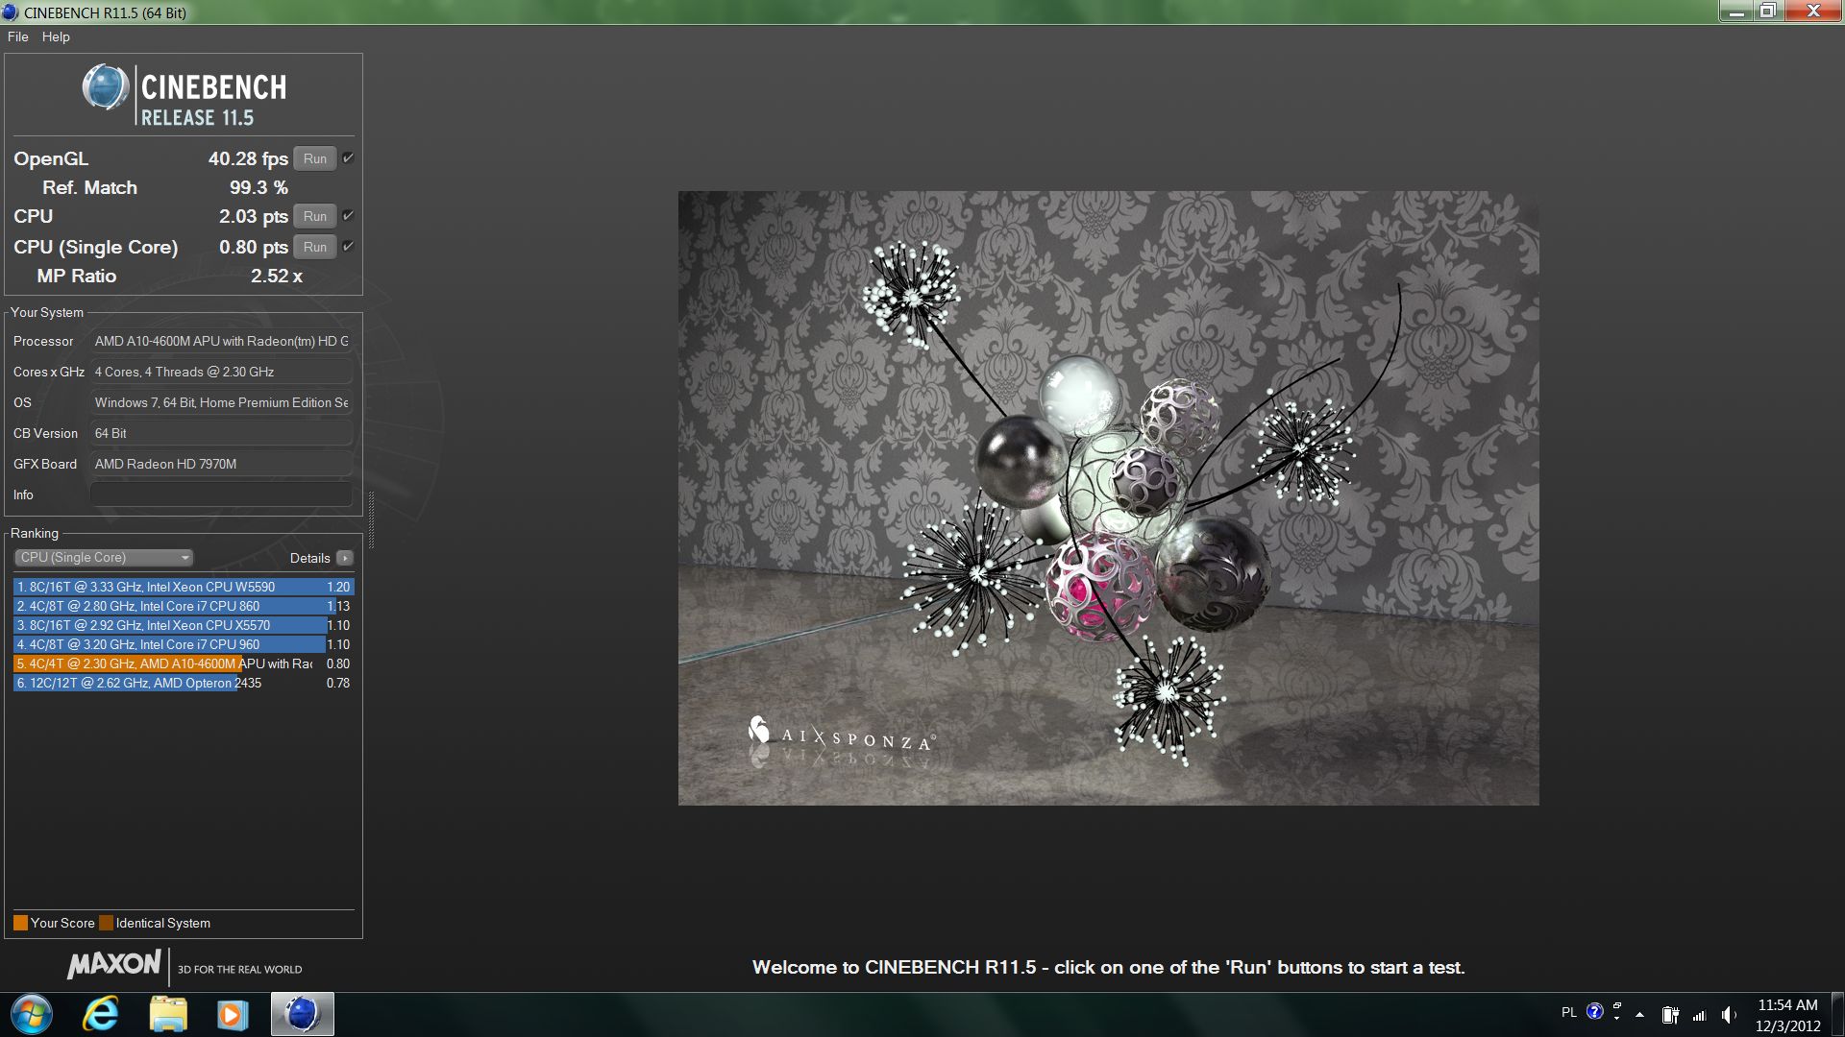The image size is (1845, 1037).
Task: Click the Show Desktop button
Action: pos(1837,1014)
